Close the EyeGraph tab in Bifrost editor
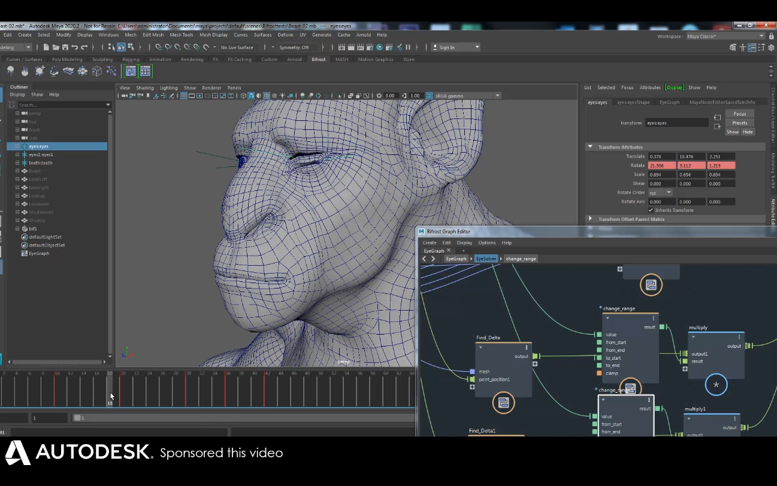The width and height of the screenshot is (777, 486). (x=449, y=251)
